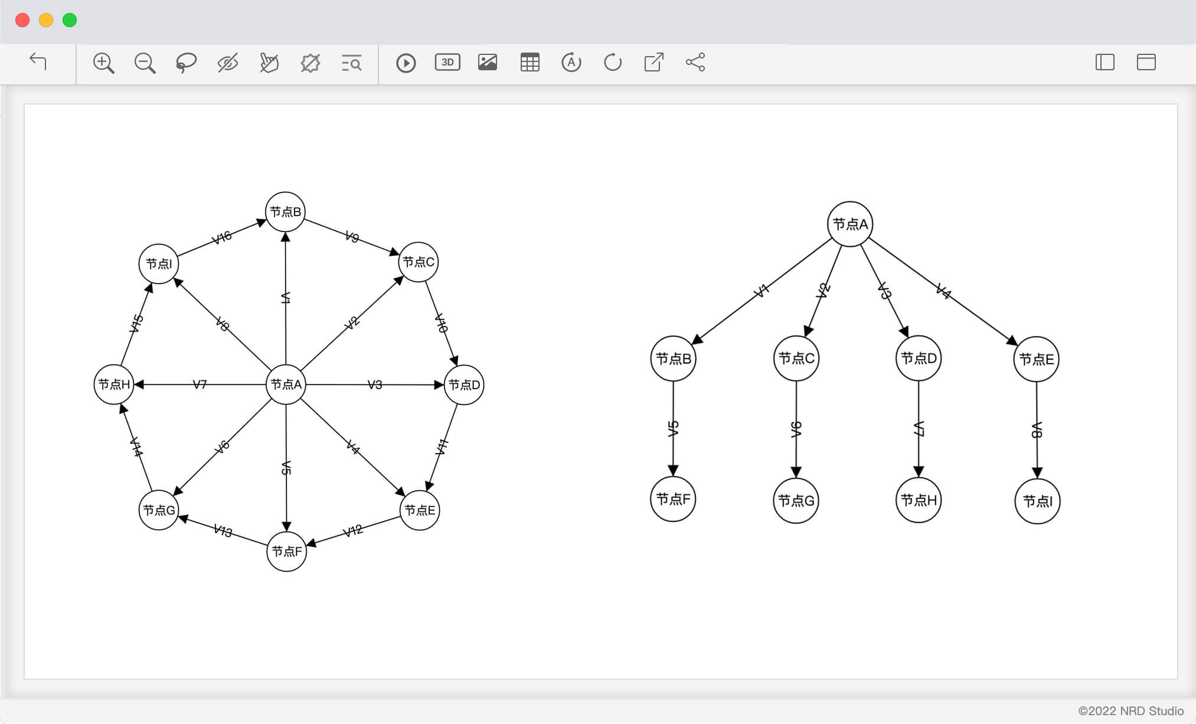1196x724 pixels.
Task: Click the refresh circular arrow icon
Action: click(x=612, y=62)
